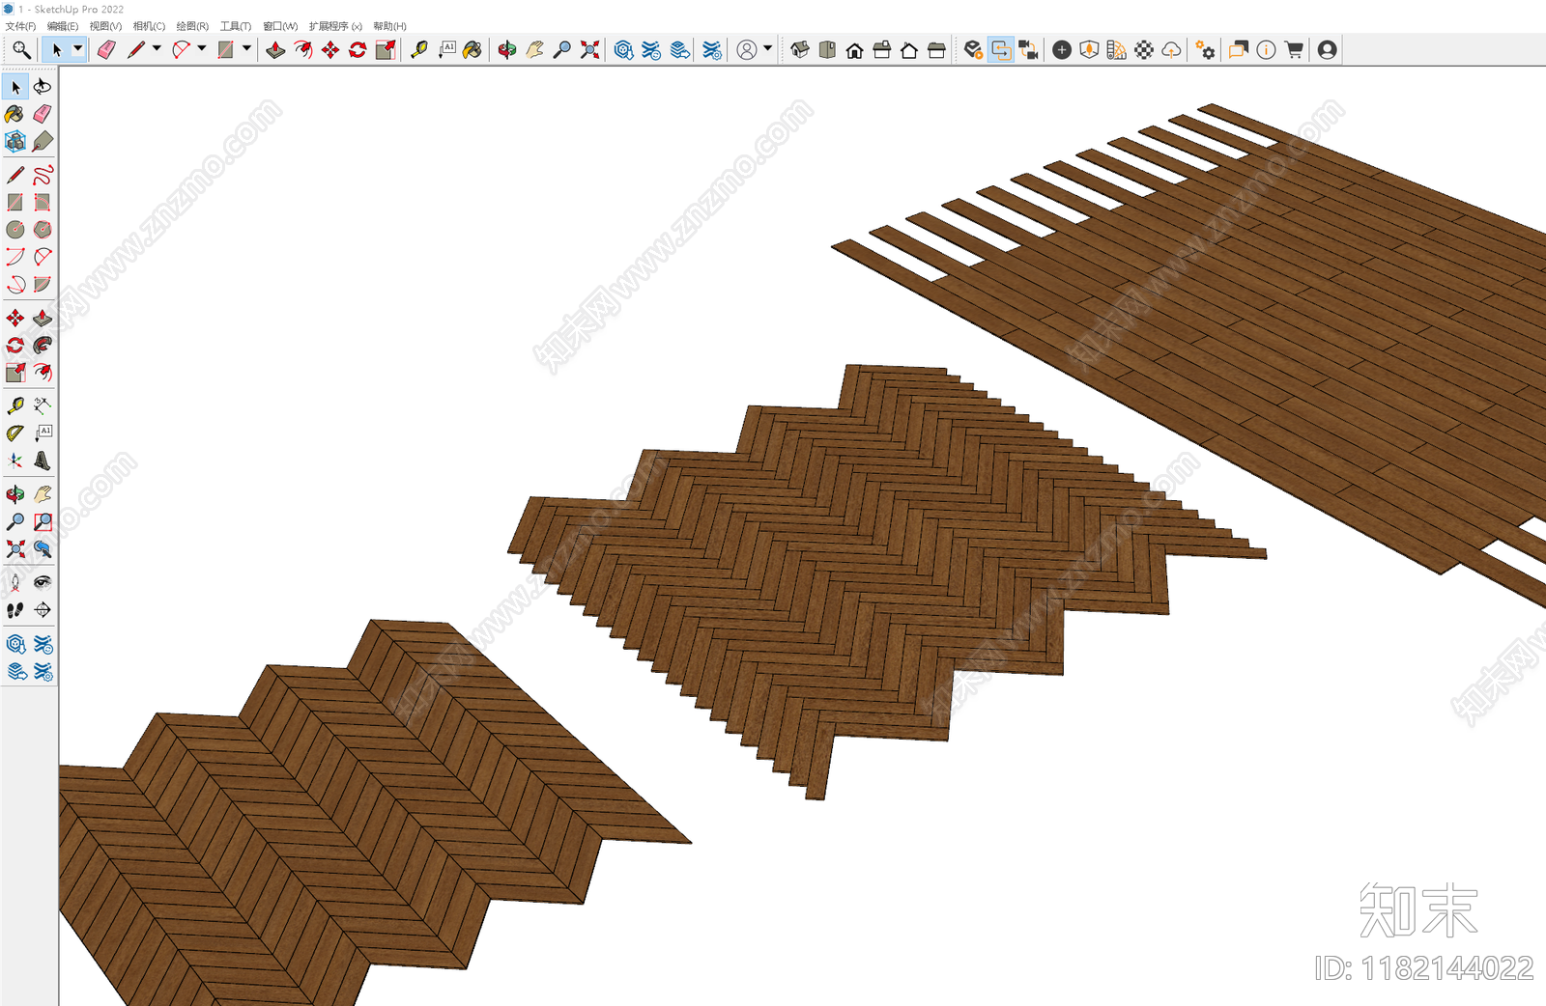Screen dimensions: 1546x1006
Task: Switch to Front view house icon
Action: (854, 50)
